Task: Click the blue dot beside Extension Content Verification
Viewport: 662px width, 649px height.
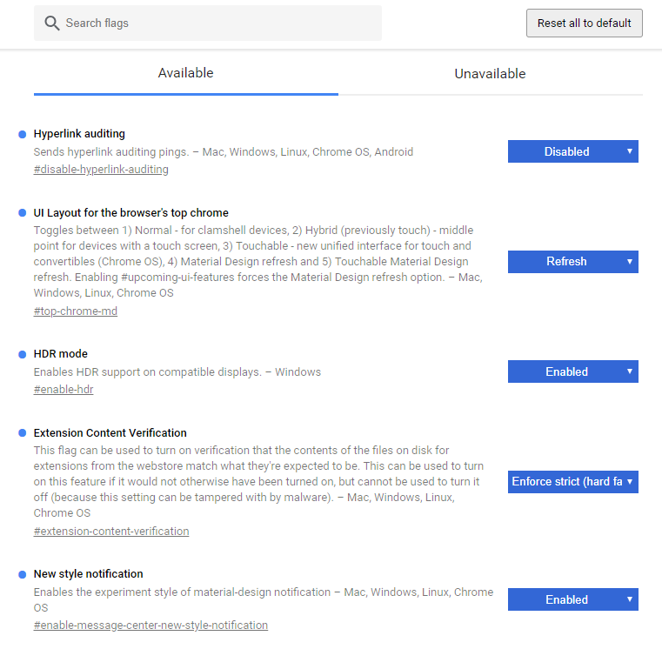Action: click(x=22, y=432)
